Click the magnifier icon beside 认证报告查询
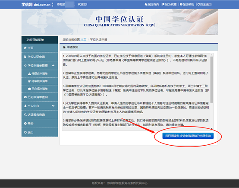 [x=25, y=115]
